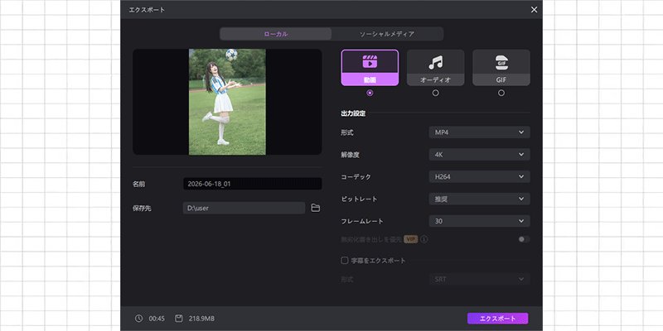
Task: Open the 形式 MP4 dropdown
Action: pyautogui.click(x=480, y=132)
